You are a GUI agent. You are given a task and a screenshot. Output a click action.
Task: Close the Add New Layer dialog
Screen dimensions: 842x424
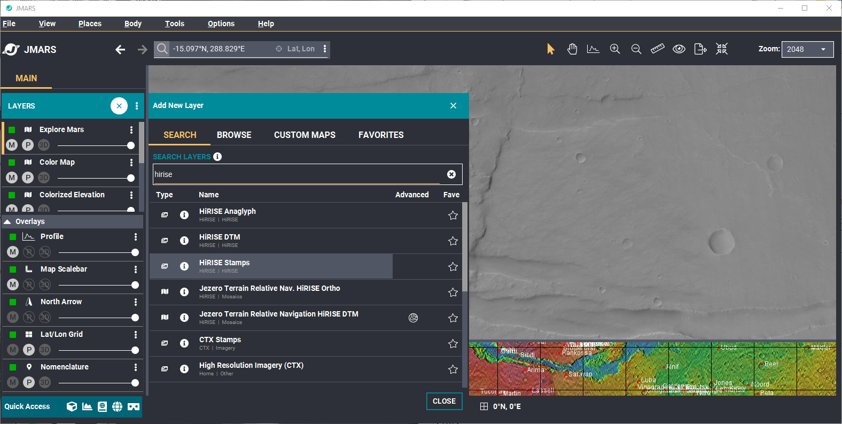pyautogui.click(x=453, y=106)
